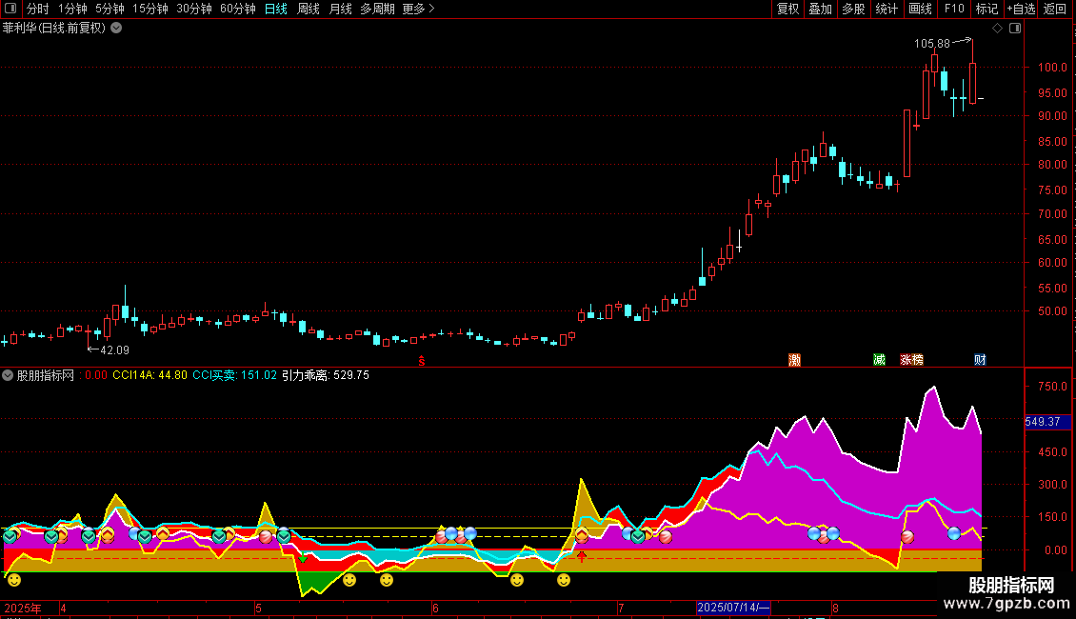Click the red up arrow buy signal
This screenshot has width=1076, height=619.
[582, 556]
